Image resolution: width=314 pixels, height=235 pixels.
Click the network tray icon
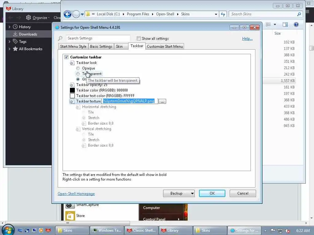pyautogui.click(x=280, y=231)
